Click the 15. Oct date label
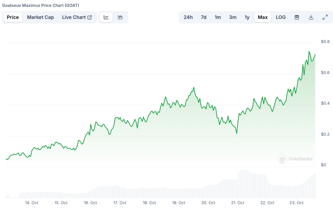The image size is (333, 209). (61, 203)
